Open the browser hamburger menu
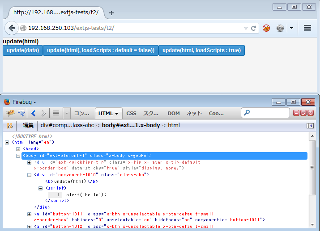Screen dimensions: 320x231 307,28
